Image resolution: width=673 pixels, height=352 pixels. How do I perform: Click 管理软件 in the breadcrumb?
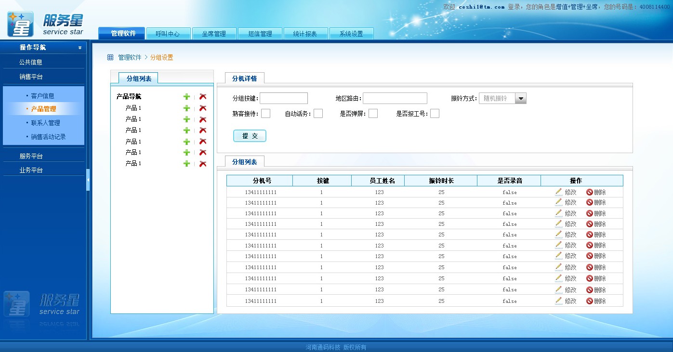tap(130, 57)
